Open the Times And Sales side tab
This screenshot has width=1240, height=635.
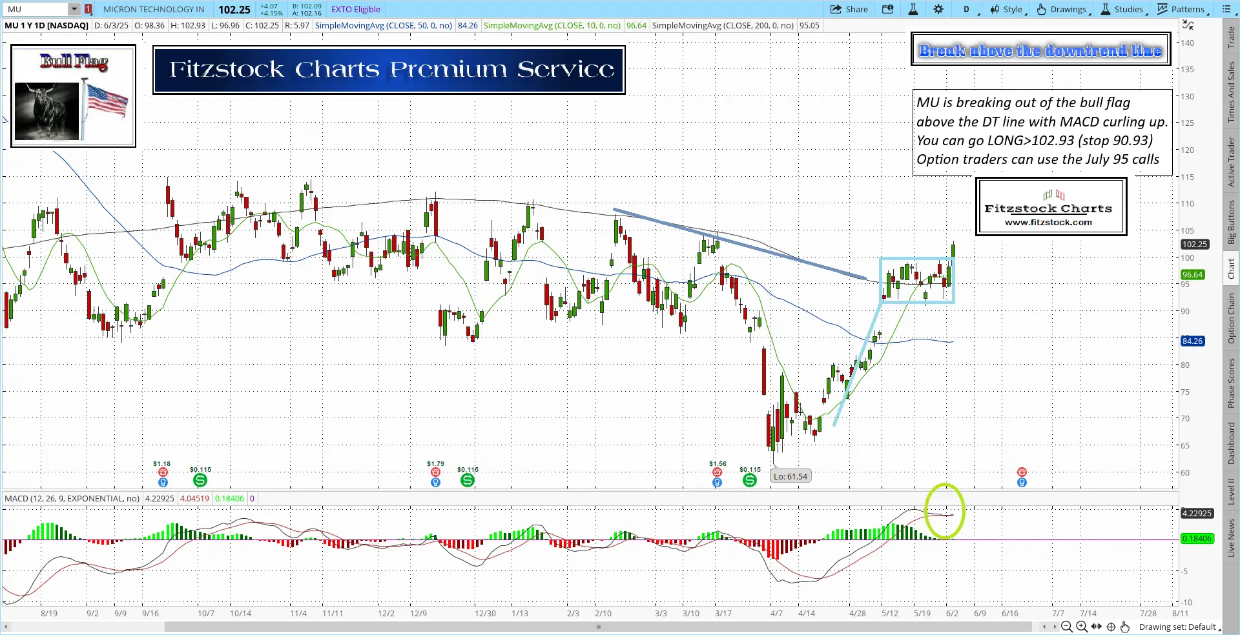coord(1232,92)
